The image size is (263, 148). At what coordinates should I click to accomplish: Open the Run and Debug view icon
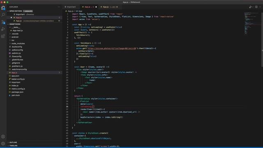point(3,29)
